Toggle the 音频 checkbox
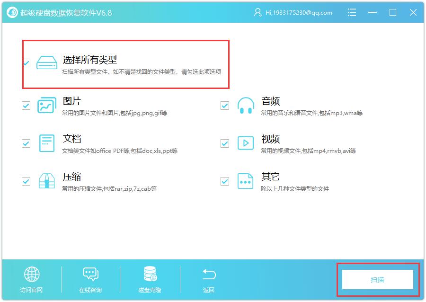This screenshot has height=302, width=426. coord(225,106)
